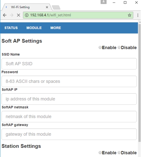Open the MORE menu item

coord(56,28)
